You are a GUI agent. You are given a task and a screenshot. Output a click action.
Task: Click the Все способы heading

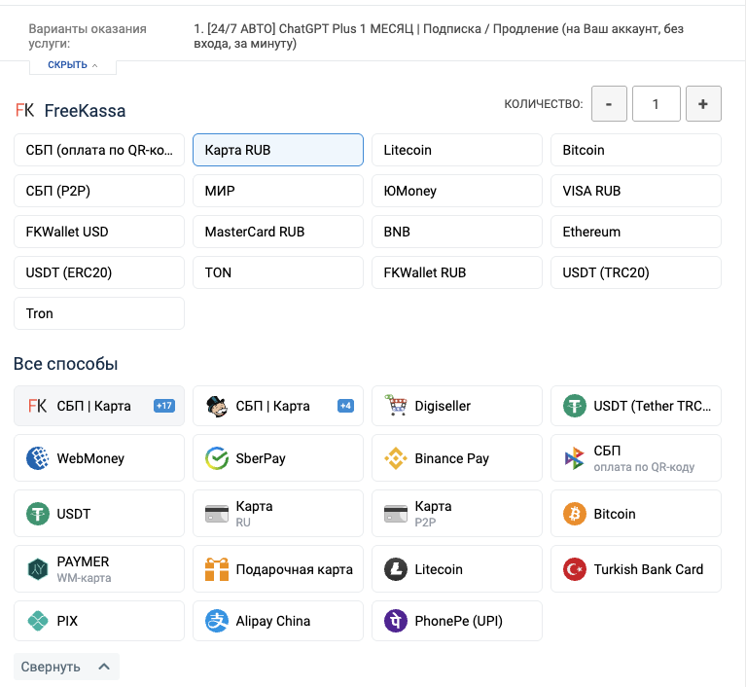(66, 364)
